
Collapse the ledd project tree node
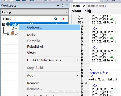(3, 24)
